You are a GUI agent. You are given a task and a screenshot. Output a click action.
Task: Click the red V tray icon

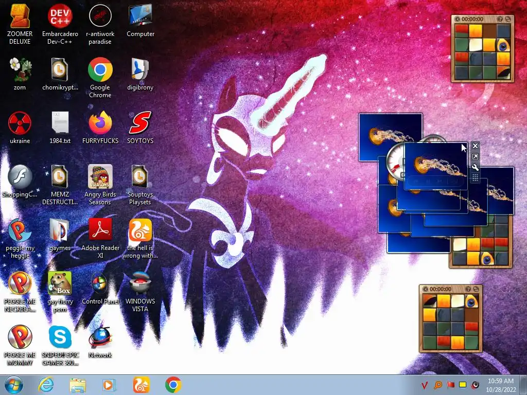coord(425,385)
